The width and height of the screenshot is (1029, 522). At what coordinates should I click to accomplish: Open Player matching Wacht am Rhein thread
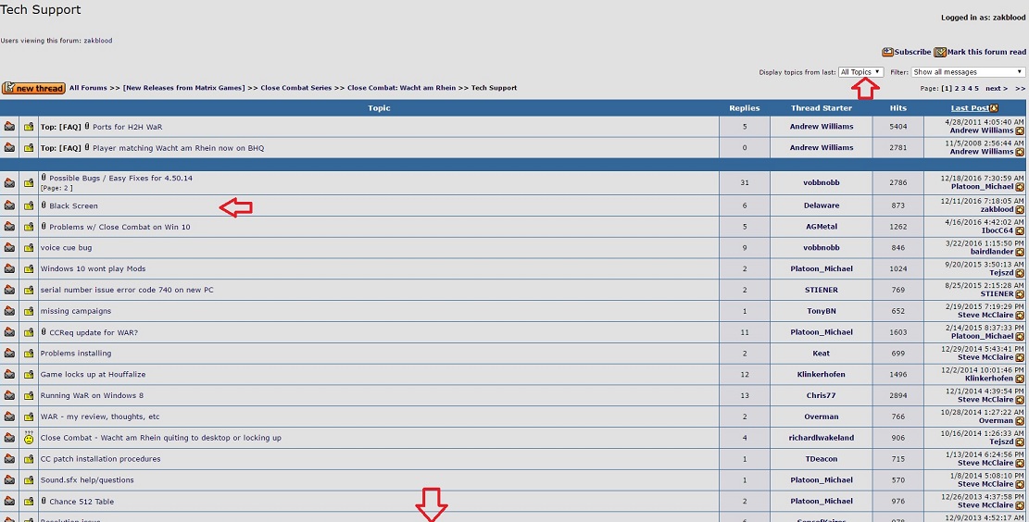[x=179, y=148]
